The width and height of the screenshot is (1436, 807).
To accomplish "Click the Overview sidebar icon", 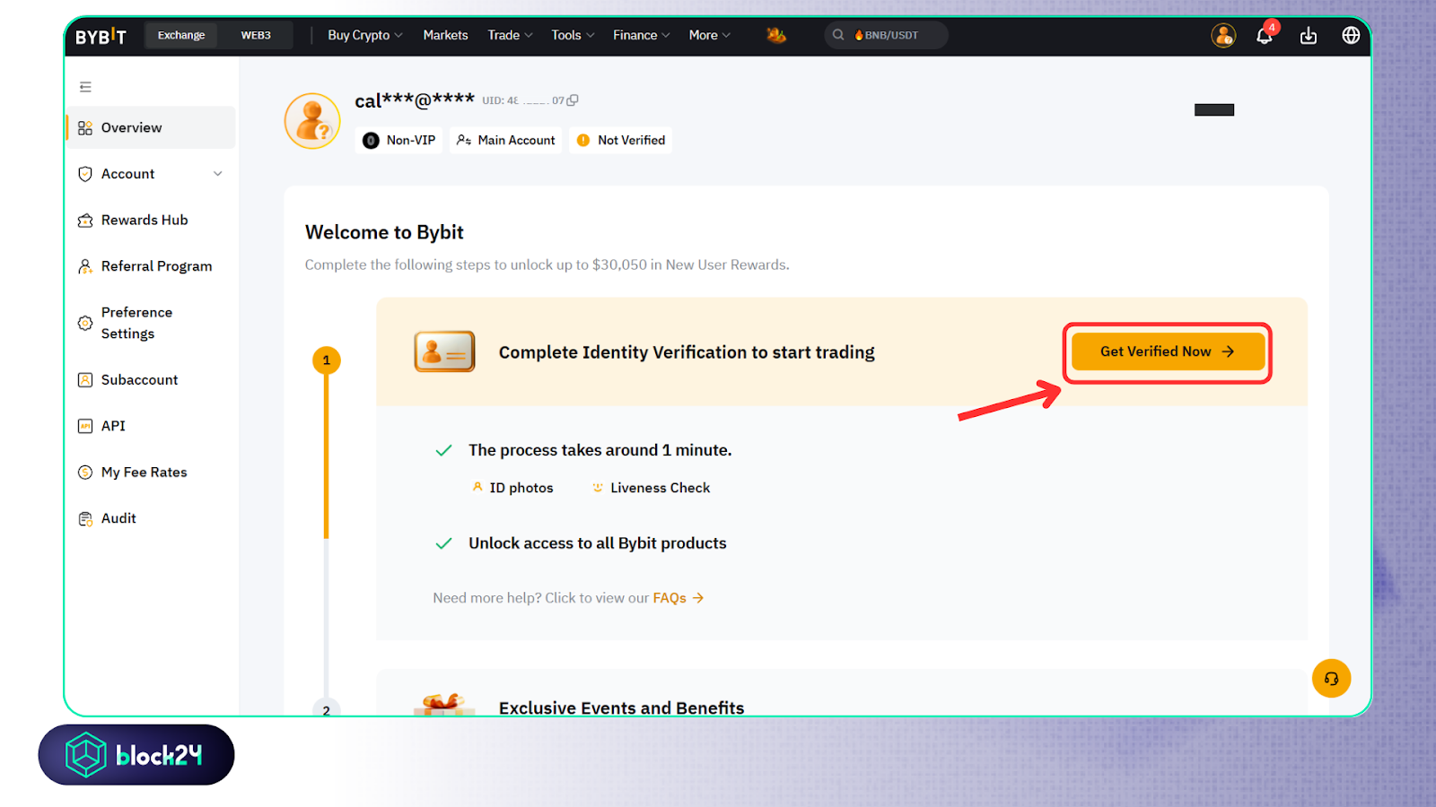I will [85, 128].
